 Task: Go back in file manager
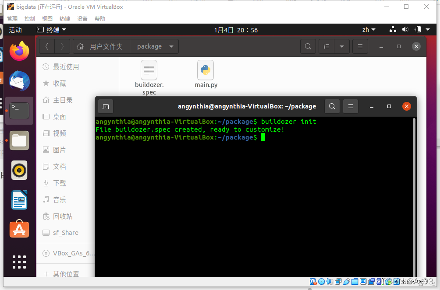coord(47,46)
